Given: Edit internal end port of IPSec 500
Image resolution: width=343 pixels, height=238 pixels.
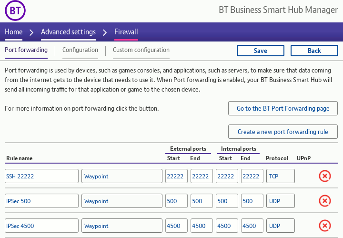Looking at the screenshot, I should click(x=252, y=201).
